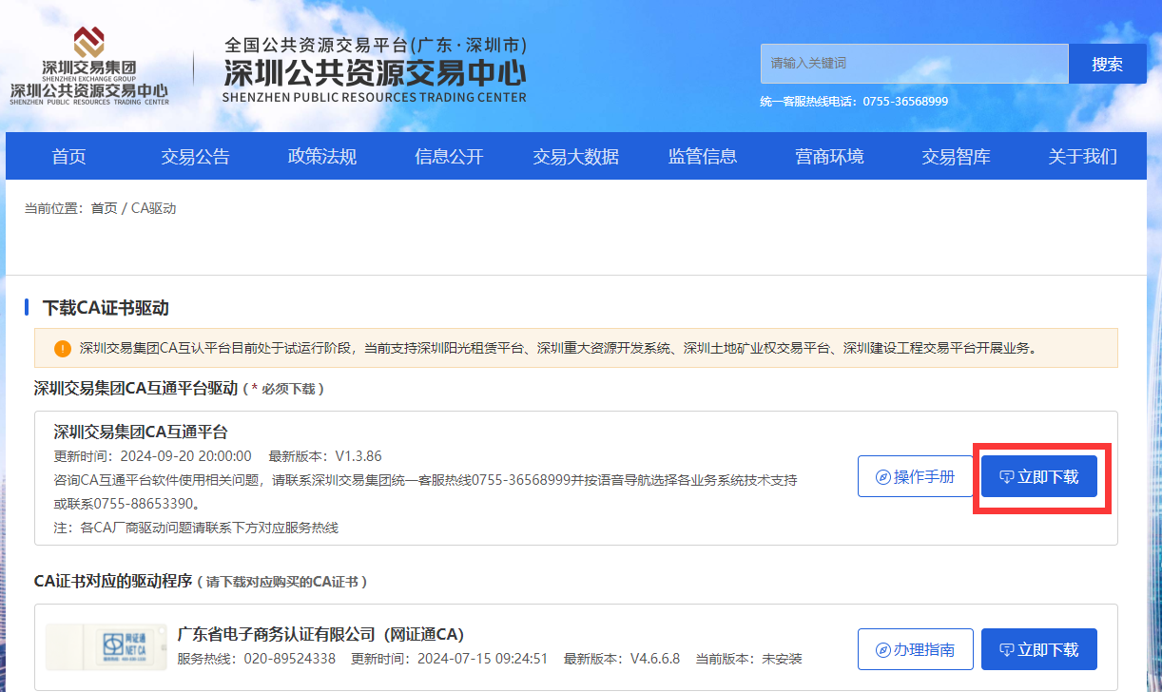Image resolution: width=1162 pixels, height=692 pixels.
Task: Click the orange warning notice icon
Action: 63,348
